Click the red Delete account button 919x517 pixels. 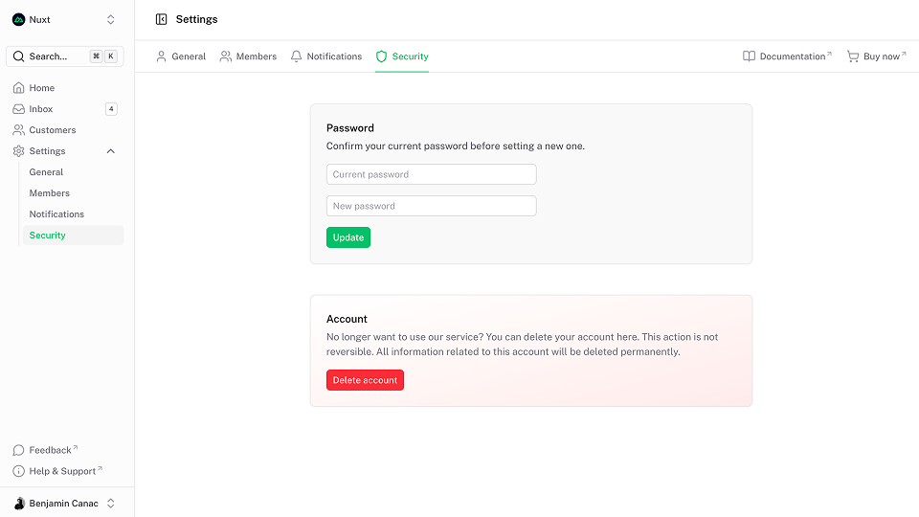pyautogui.click(x=365, y=380)
